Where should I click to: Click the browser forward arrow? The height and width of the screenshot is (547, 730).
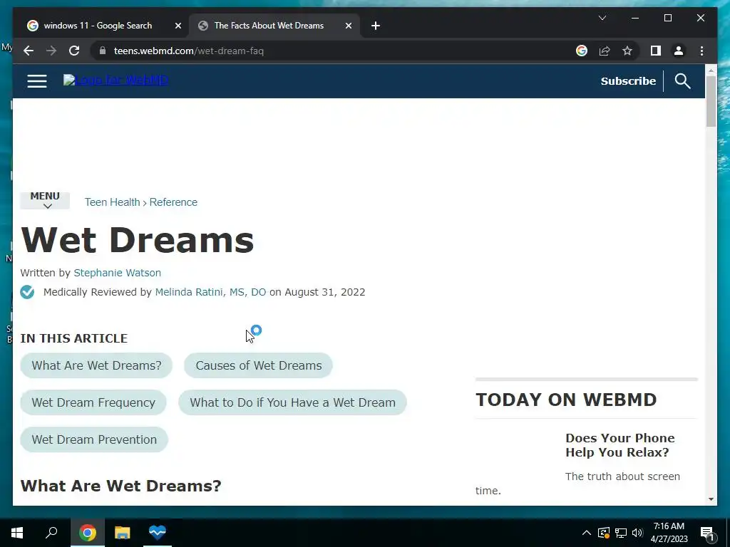tap(51, 51)
